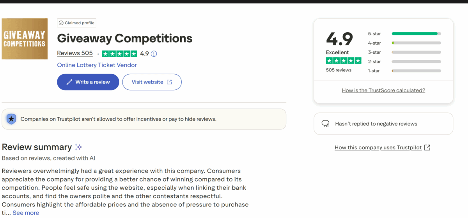Screen dimensions: 468x218
Task: Open Online Lottery Ticket Vendor category
Action: click(x=97, y=65)
